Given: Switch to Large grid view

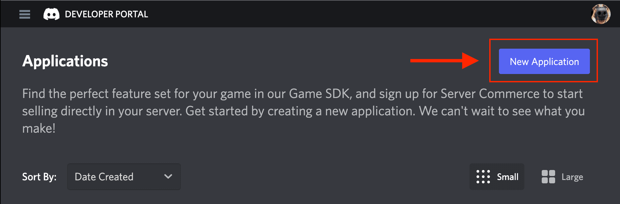Looking at the screenshot, I should tap(562, 177).
